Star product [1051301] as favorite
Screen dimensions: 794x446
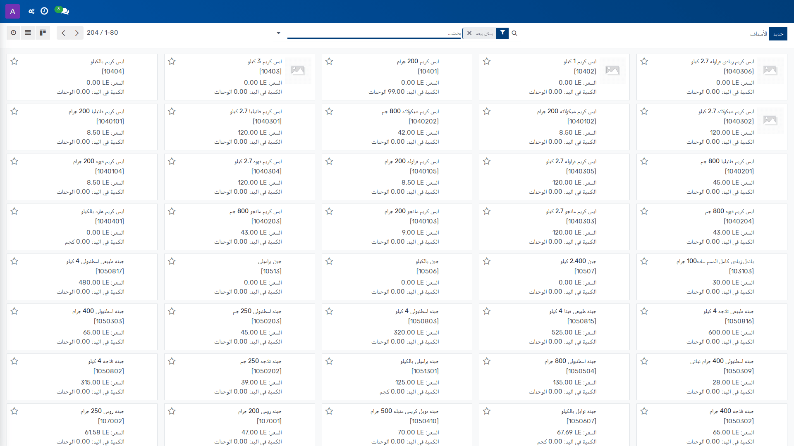[x=329, y=361]
